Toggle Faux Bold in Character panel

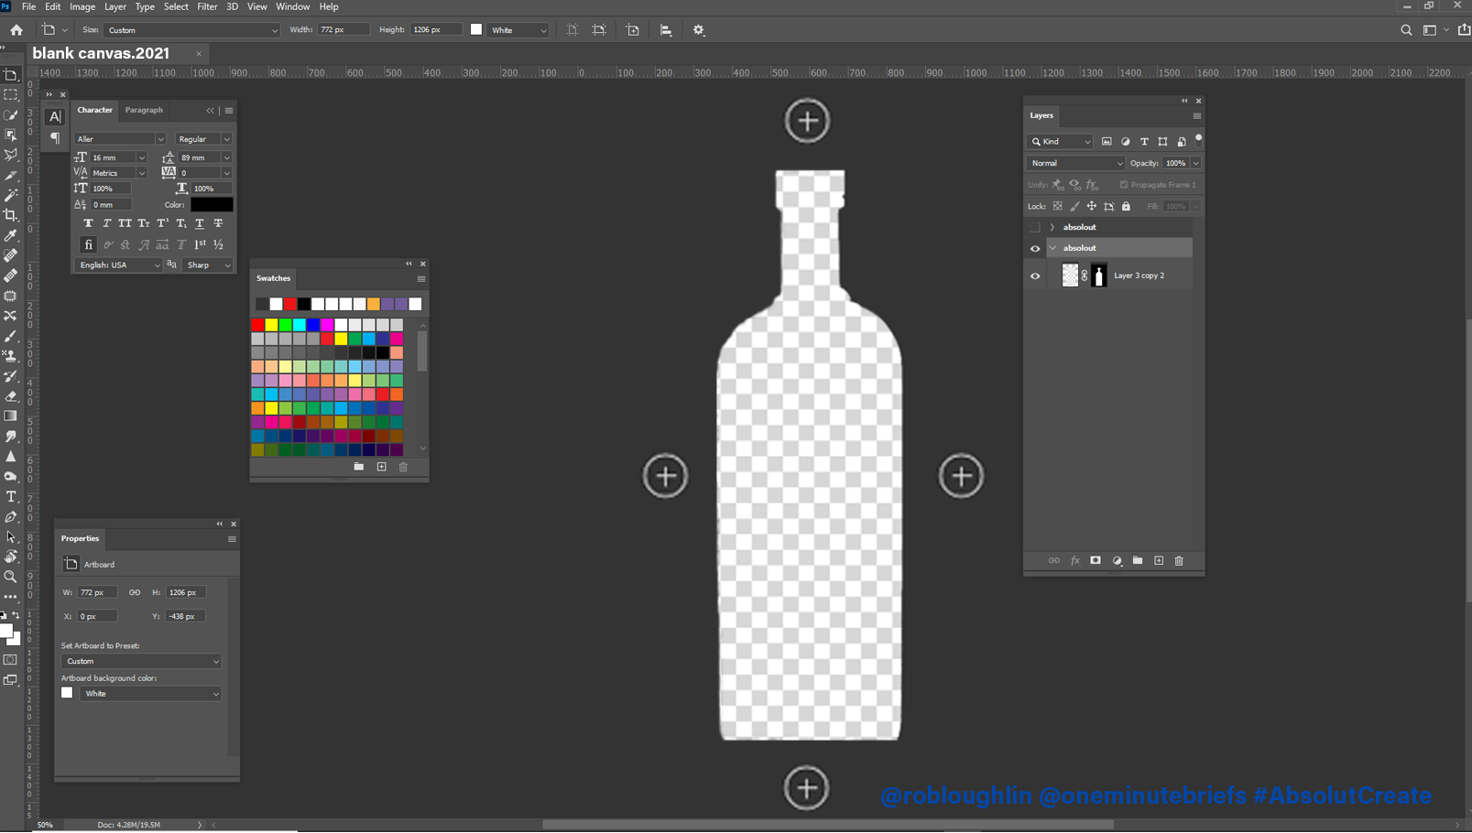tap(88, 223)
